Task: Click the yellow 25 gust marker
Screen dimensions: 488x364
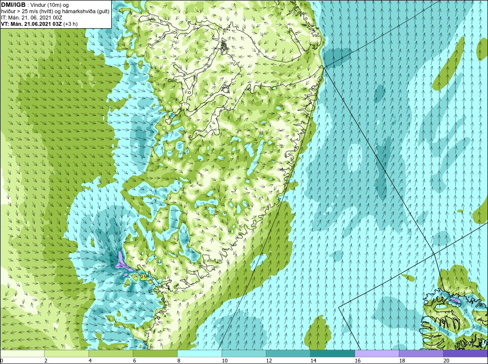Action: (143, 276)
